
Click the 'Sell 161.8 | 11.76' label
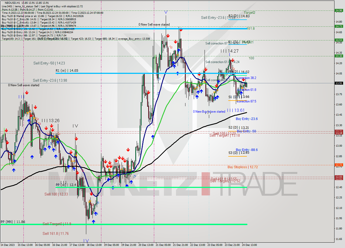point(56,233)
